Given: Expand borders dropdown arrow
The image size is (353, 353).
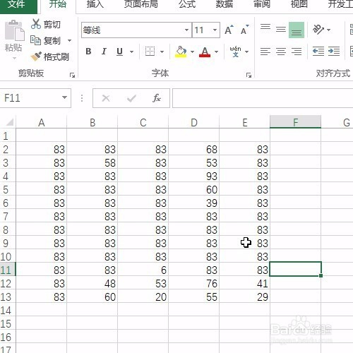Looking at the screenshot, I should click(x=162, y=52).
